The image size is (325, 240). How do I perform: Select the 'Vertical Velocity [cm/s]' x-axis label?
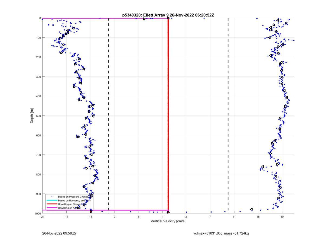(x=168, y=221)
